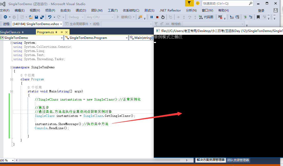The height and width of the screenshot is (166, 283).
Task: Open the SingleTonDemo project scope dropdown
Action: coord(32,38)
